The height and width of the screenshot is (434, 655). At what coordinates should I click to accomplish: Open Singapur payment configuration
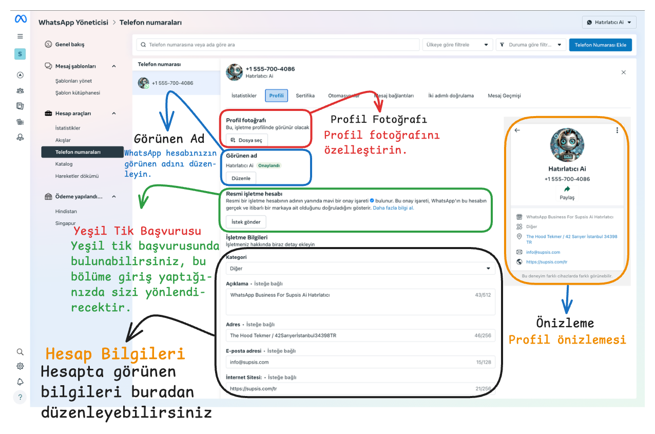66,223
